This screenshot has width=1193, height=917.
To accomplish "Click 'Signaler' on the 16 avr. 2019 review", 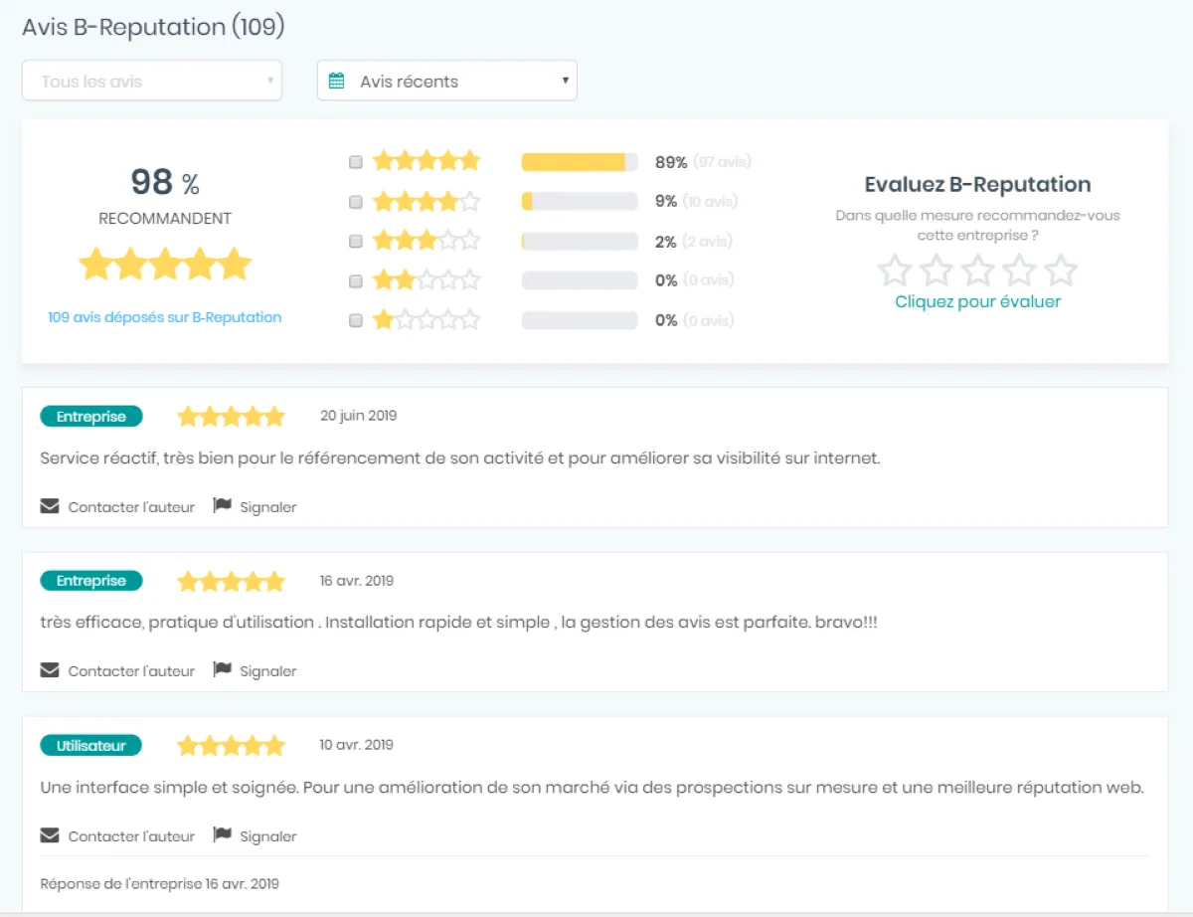I will (268, 671).
